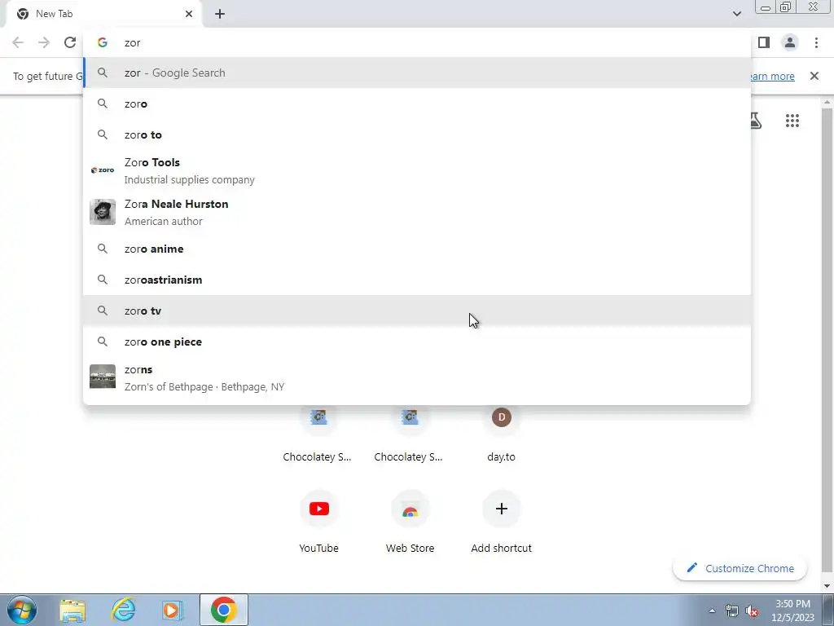The image size is (834, 626).
Task: Click the Zoro Tools logo
Action: click(x=103, y=170)
